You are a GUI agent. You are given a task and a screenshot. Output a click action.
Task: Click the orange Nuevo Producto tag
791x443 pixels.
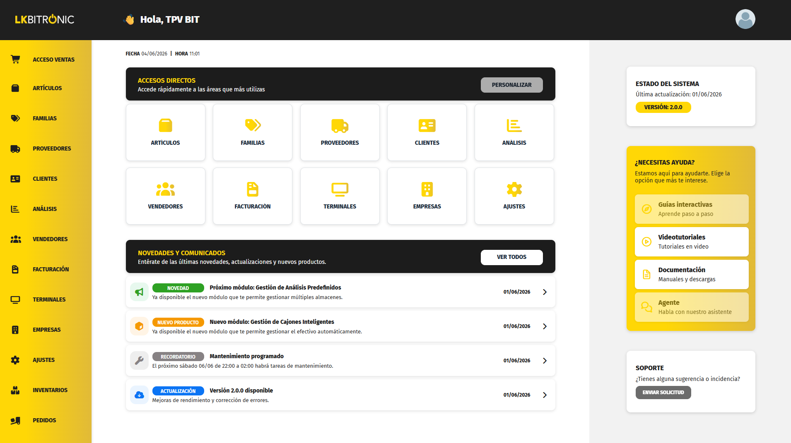coord(178,322)
